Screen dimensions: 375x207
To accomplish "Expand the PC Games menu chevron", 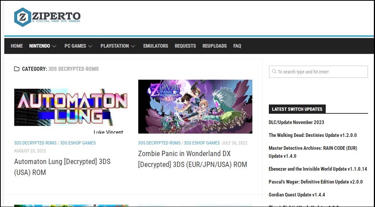I will pyautogui.click(x=90, y=46).
